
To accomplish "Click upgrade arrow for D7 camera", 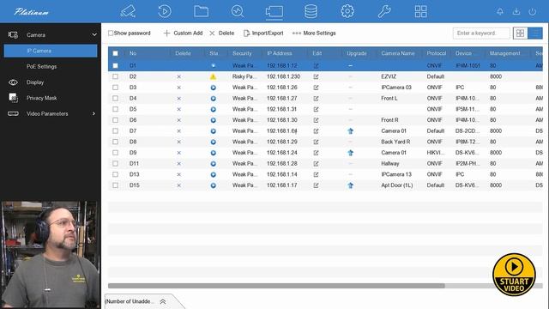I will point(351,131).
